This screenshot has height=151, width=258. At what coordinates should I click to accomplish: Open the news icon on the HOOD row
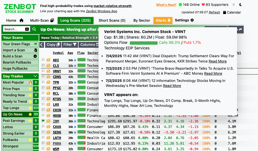[48, 115]
